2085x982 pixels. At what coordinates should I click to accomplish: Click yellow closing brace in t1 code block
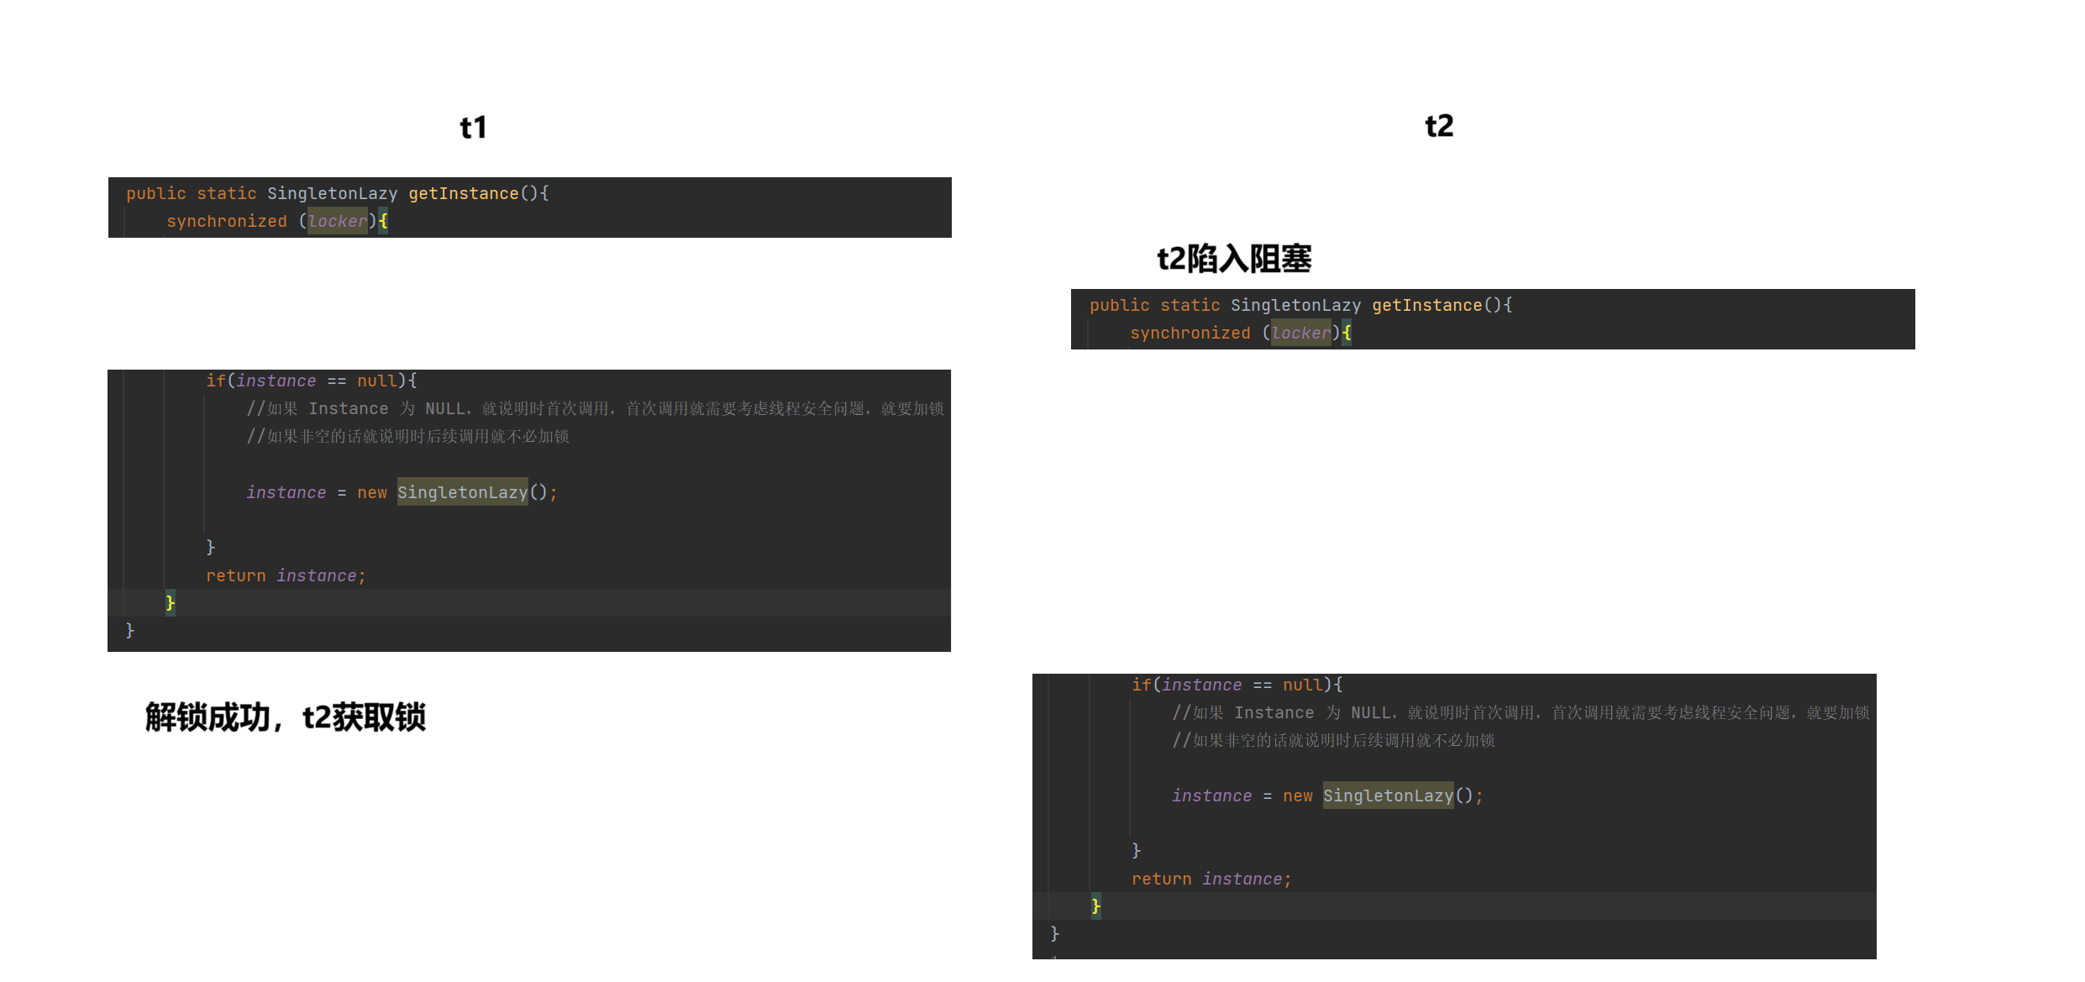coord(171,603)
